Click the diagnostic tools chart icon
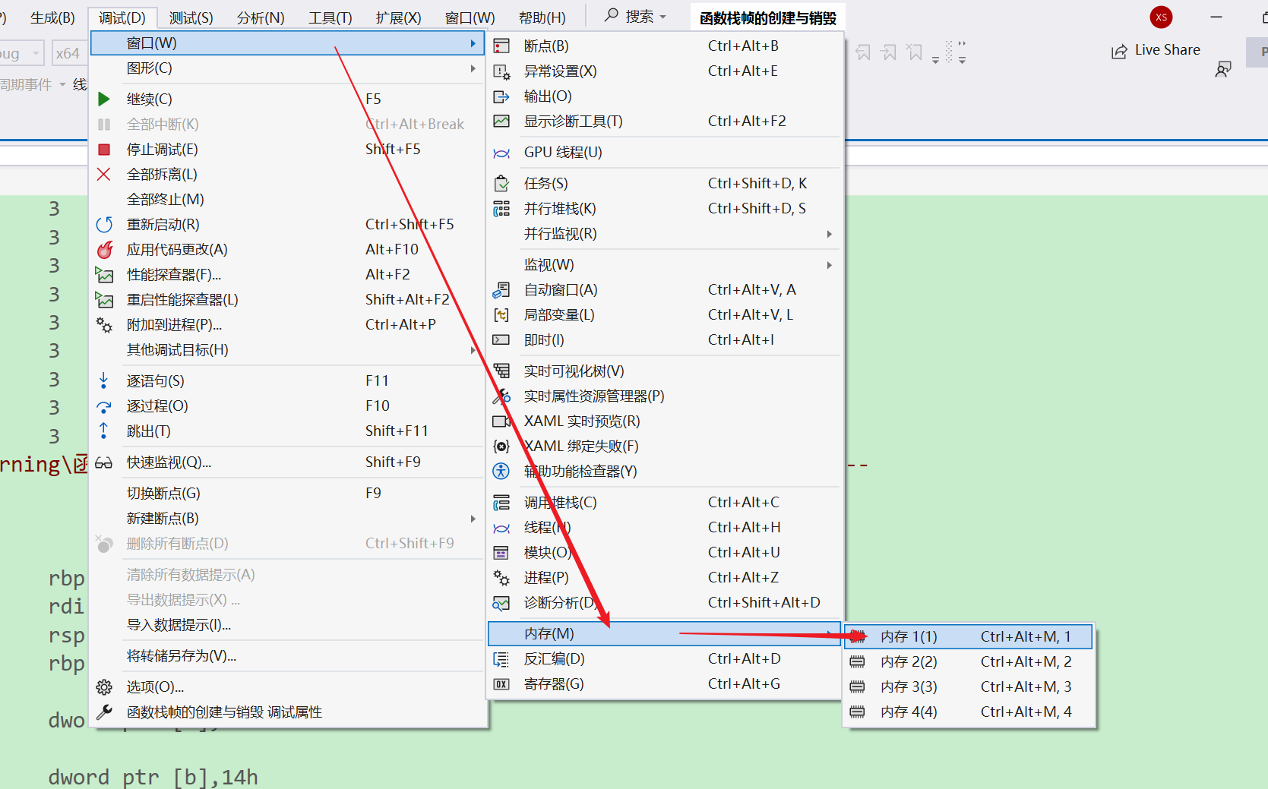 point(501,122)
